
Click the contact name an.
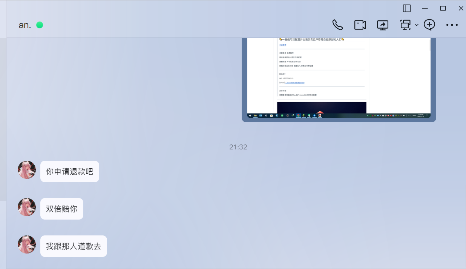tap(25, 25)
